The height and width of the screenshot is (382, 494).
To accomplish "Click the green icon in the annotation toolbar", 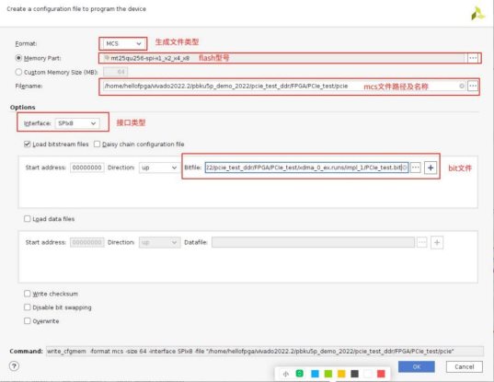I will point(299,374).
